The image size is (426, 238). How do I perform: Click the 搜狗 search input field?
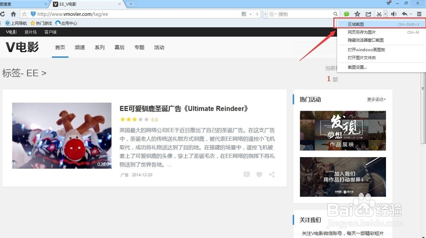304,14
